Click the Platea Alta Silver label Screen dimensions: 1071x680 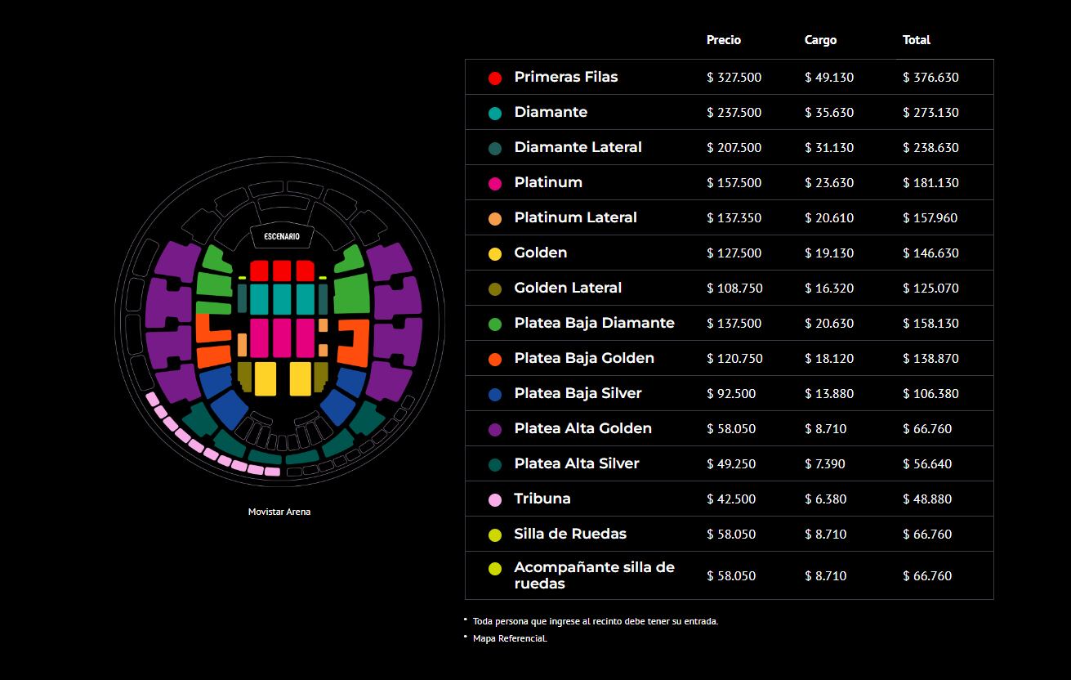pyautogui.click(x=577, y=463)
